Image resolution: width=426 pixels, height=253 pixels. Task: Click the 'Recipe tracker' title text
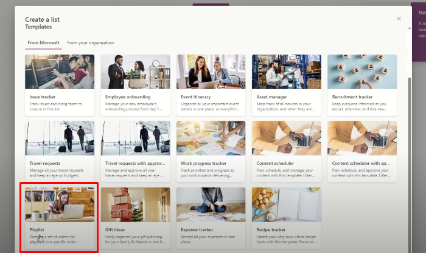click(271, 230)
